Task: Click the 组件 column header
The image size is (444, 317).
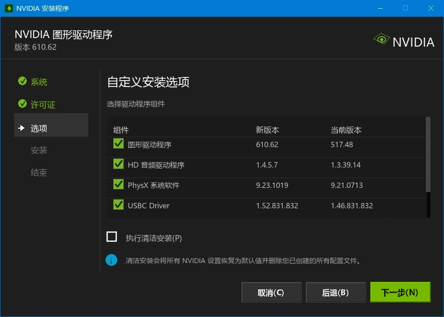Action: click(x=121, y=130)
